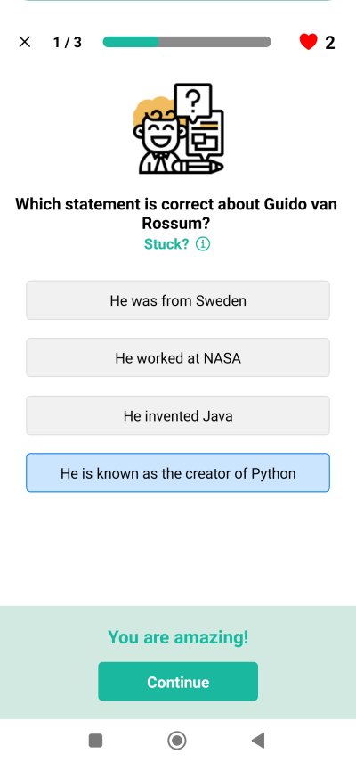Image resolution: width=356 pixels, height=762 pixels.
Task: Click the Continue button
Action: click(x=178, y=682)
